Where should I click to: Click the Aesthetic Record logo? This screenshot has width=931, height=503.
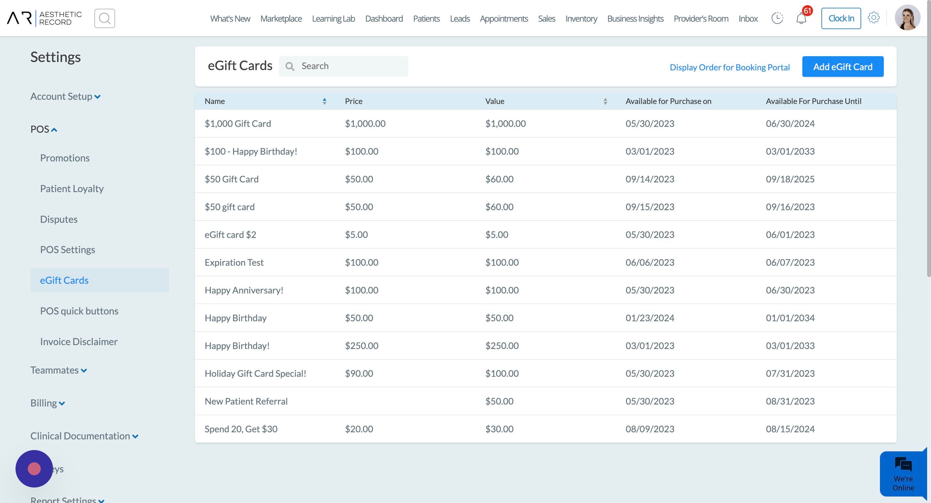[44, 18]
